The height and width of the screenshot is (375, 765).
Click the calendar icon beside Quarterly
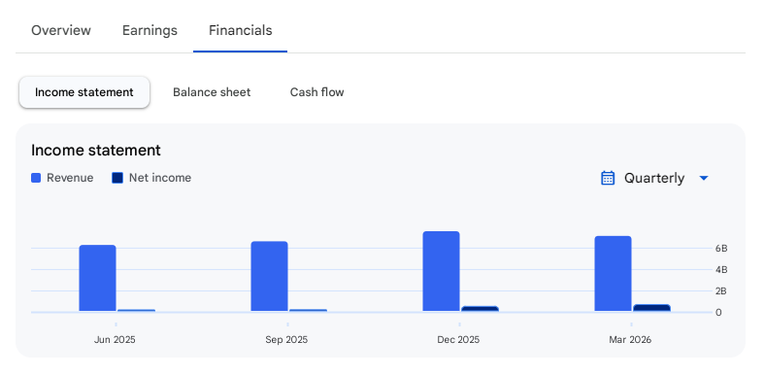point(608,178)
